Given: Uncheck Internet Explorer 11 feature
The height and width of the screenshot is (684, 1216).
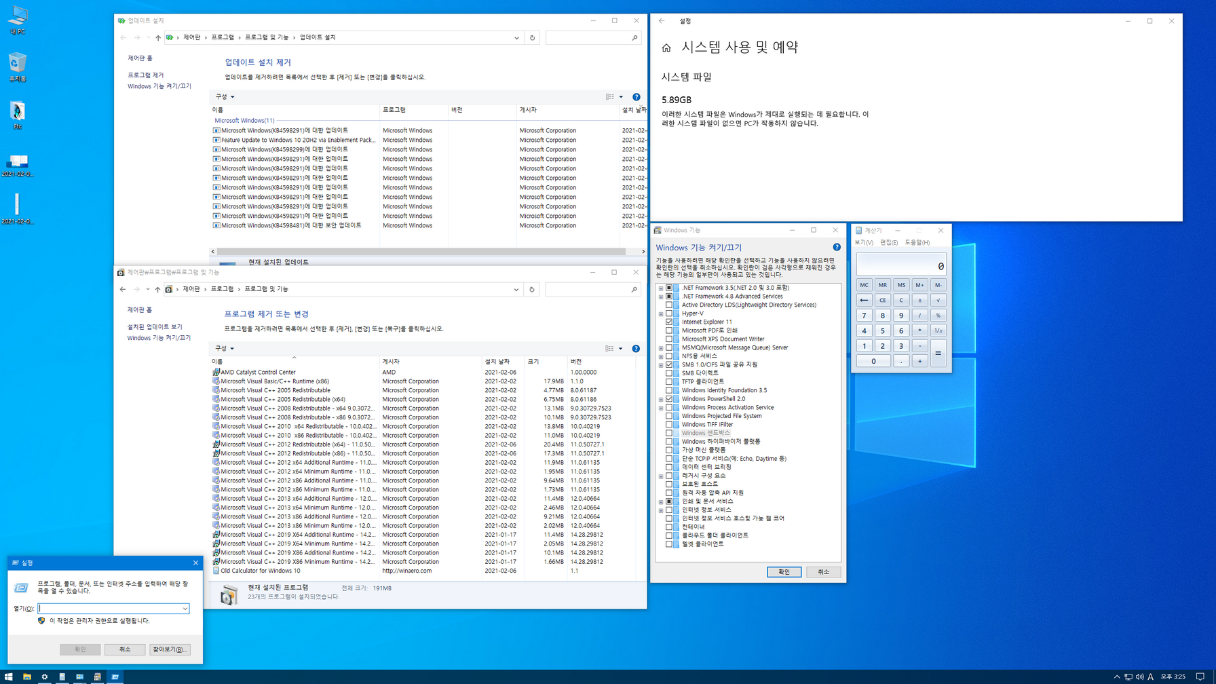Looking at the screenshot, I should click(x=669, y=322).
